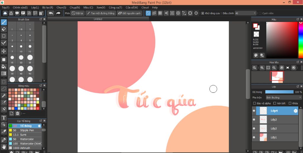Select the Eraser tool
The width and height of the screenshot is (303, 153).
click(x=4, y=29)
